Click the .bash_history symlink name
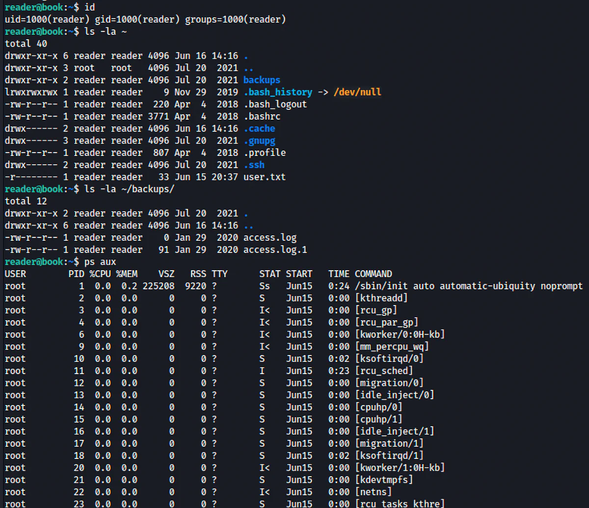The width and height of the screenshot is (589, 508). point(278,92)
